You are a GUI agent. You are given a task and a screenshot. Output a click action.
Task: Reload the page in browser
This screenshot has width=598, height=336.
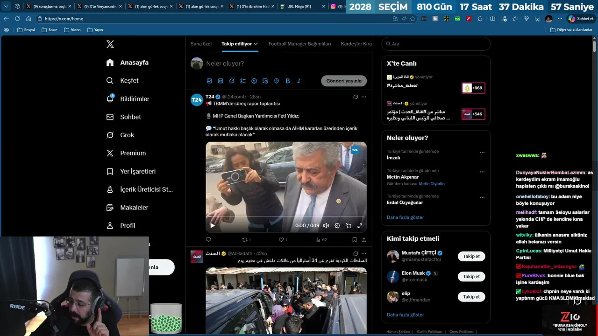coord(17,19)
